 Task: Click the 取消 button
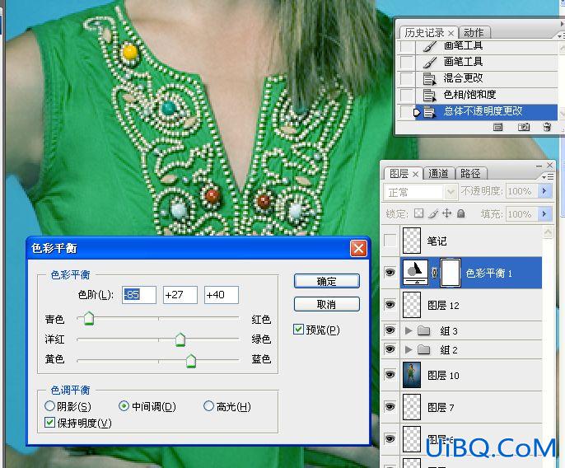(327, 304)
